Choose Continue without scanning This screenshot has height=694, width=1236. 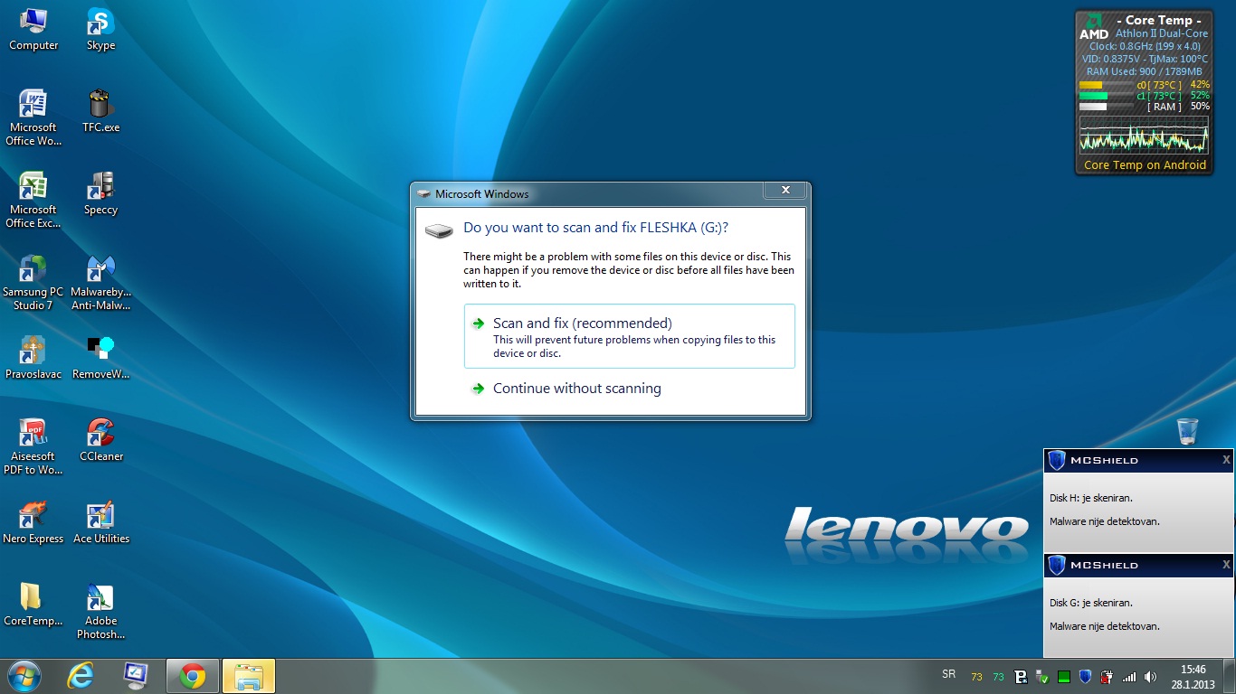coord(576,389)
